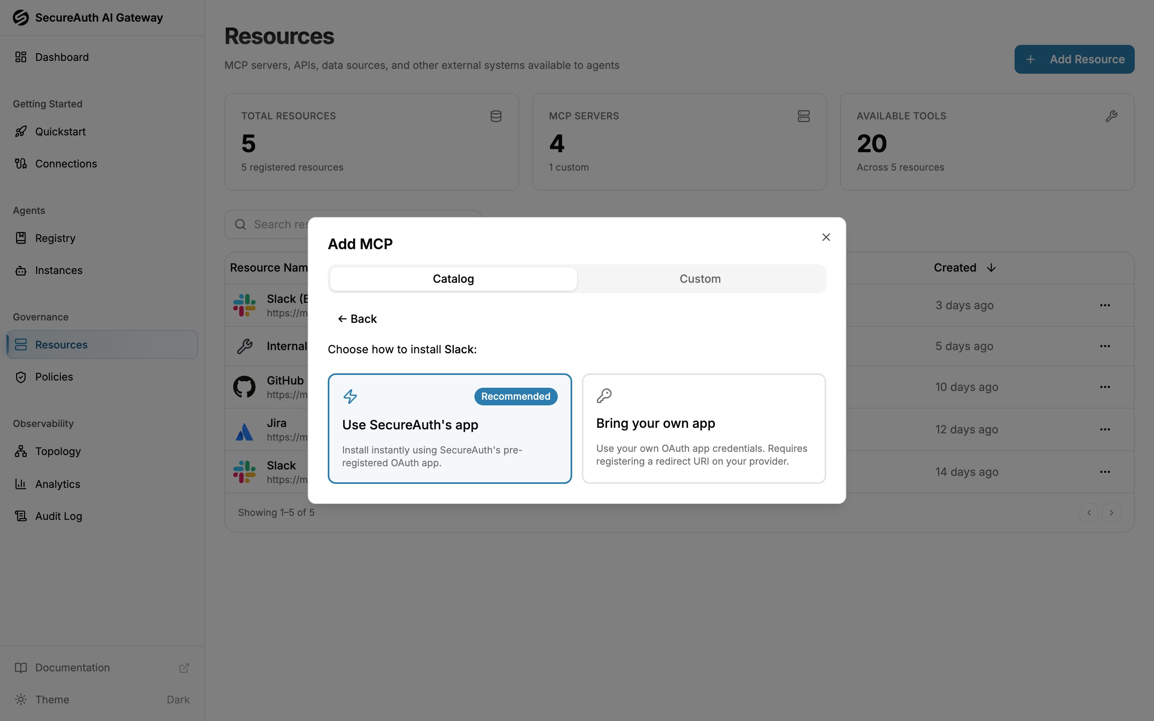The height and width of the screenshot is (721, 1154).
Task: Click the lightning bolt icon
Action: pyautogui.click(x=350, y=396)
